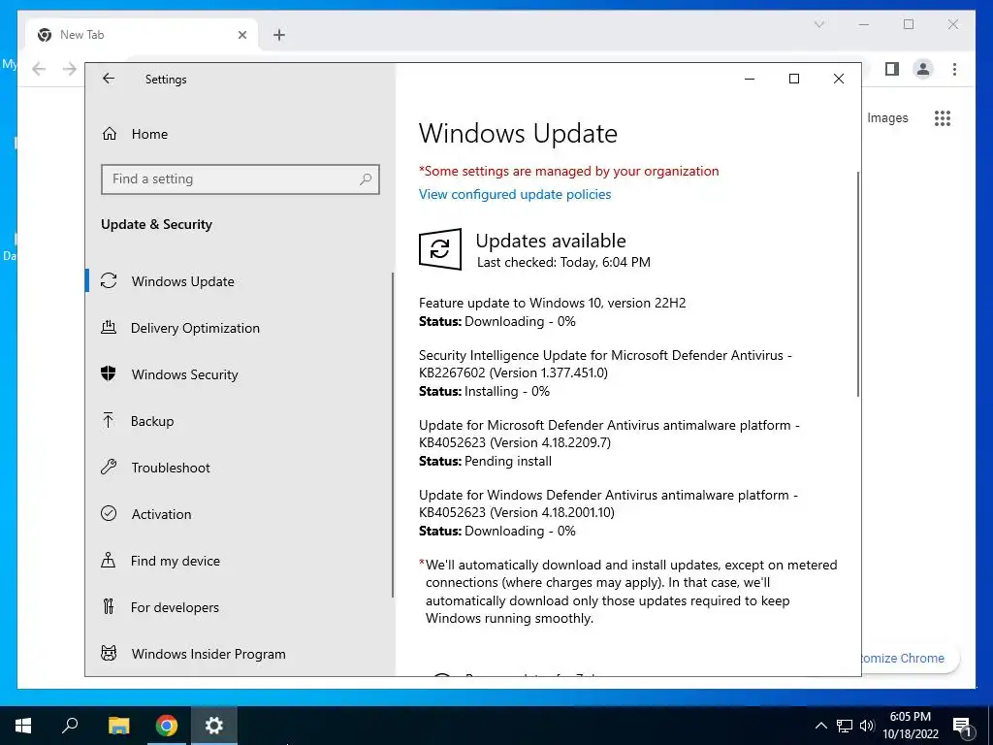Open View configured update policies link
Screen dimensions: 993x745
[x=515, y=194]
